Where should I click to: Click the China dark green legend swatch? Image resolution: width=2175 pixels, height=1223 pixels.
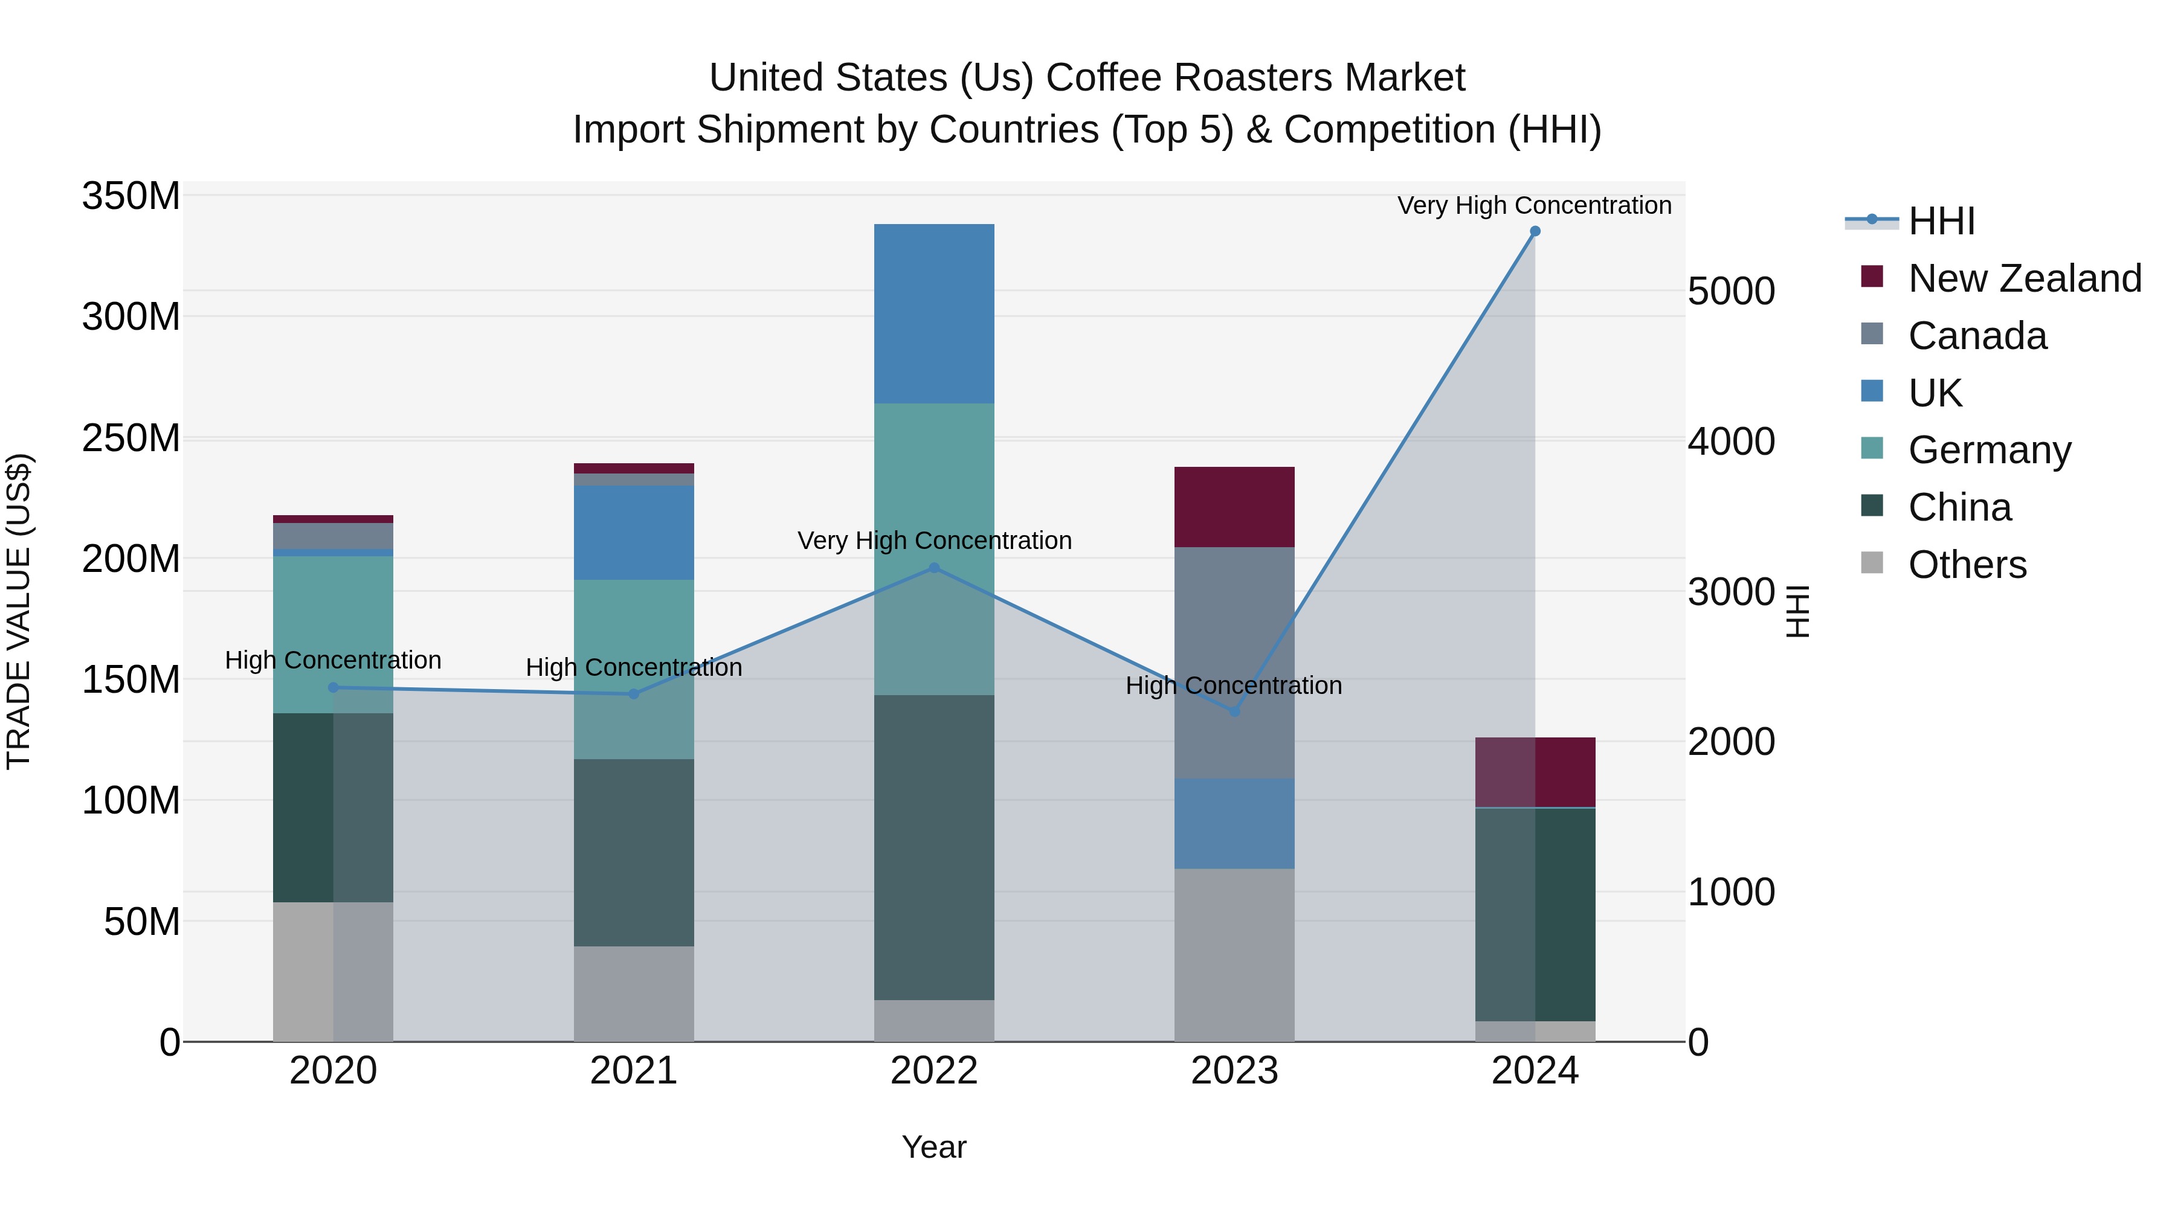(1872, 506)
